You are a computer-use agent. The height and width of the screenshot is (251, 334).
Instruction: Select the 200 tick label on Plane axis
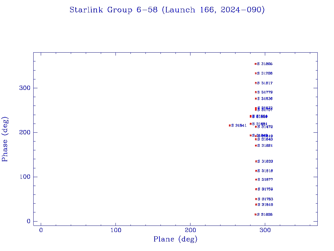(x=190, y=230)
